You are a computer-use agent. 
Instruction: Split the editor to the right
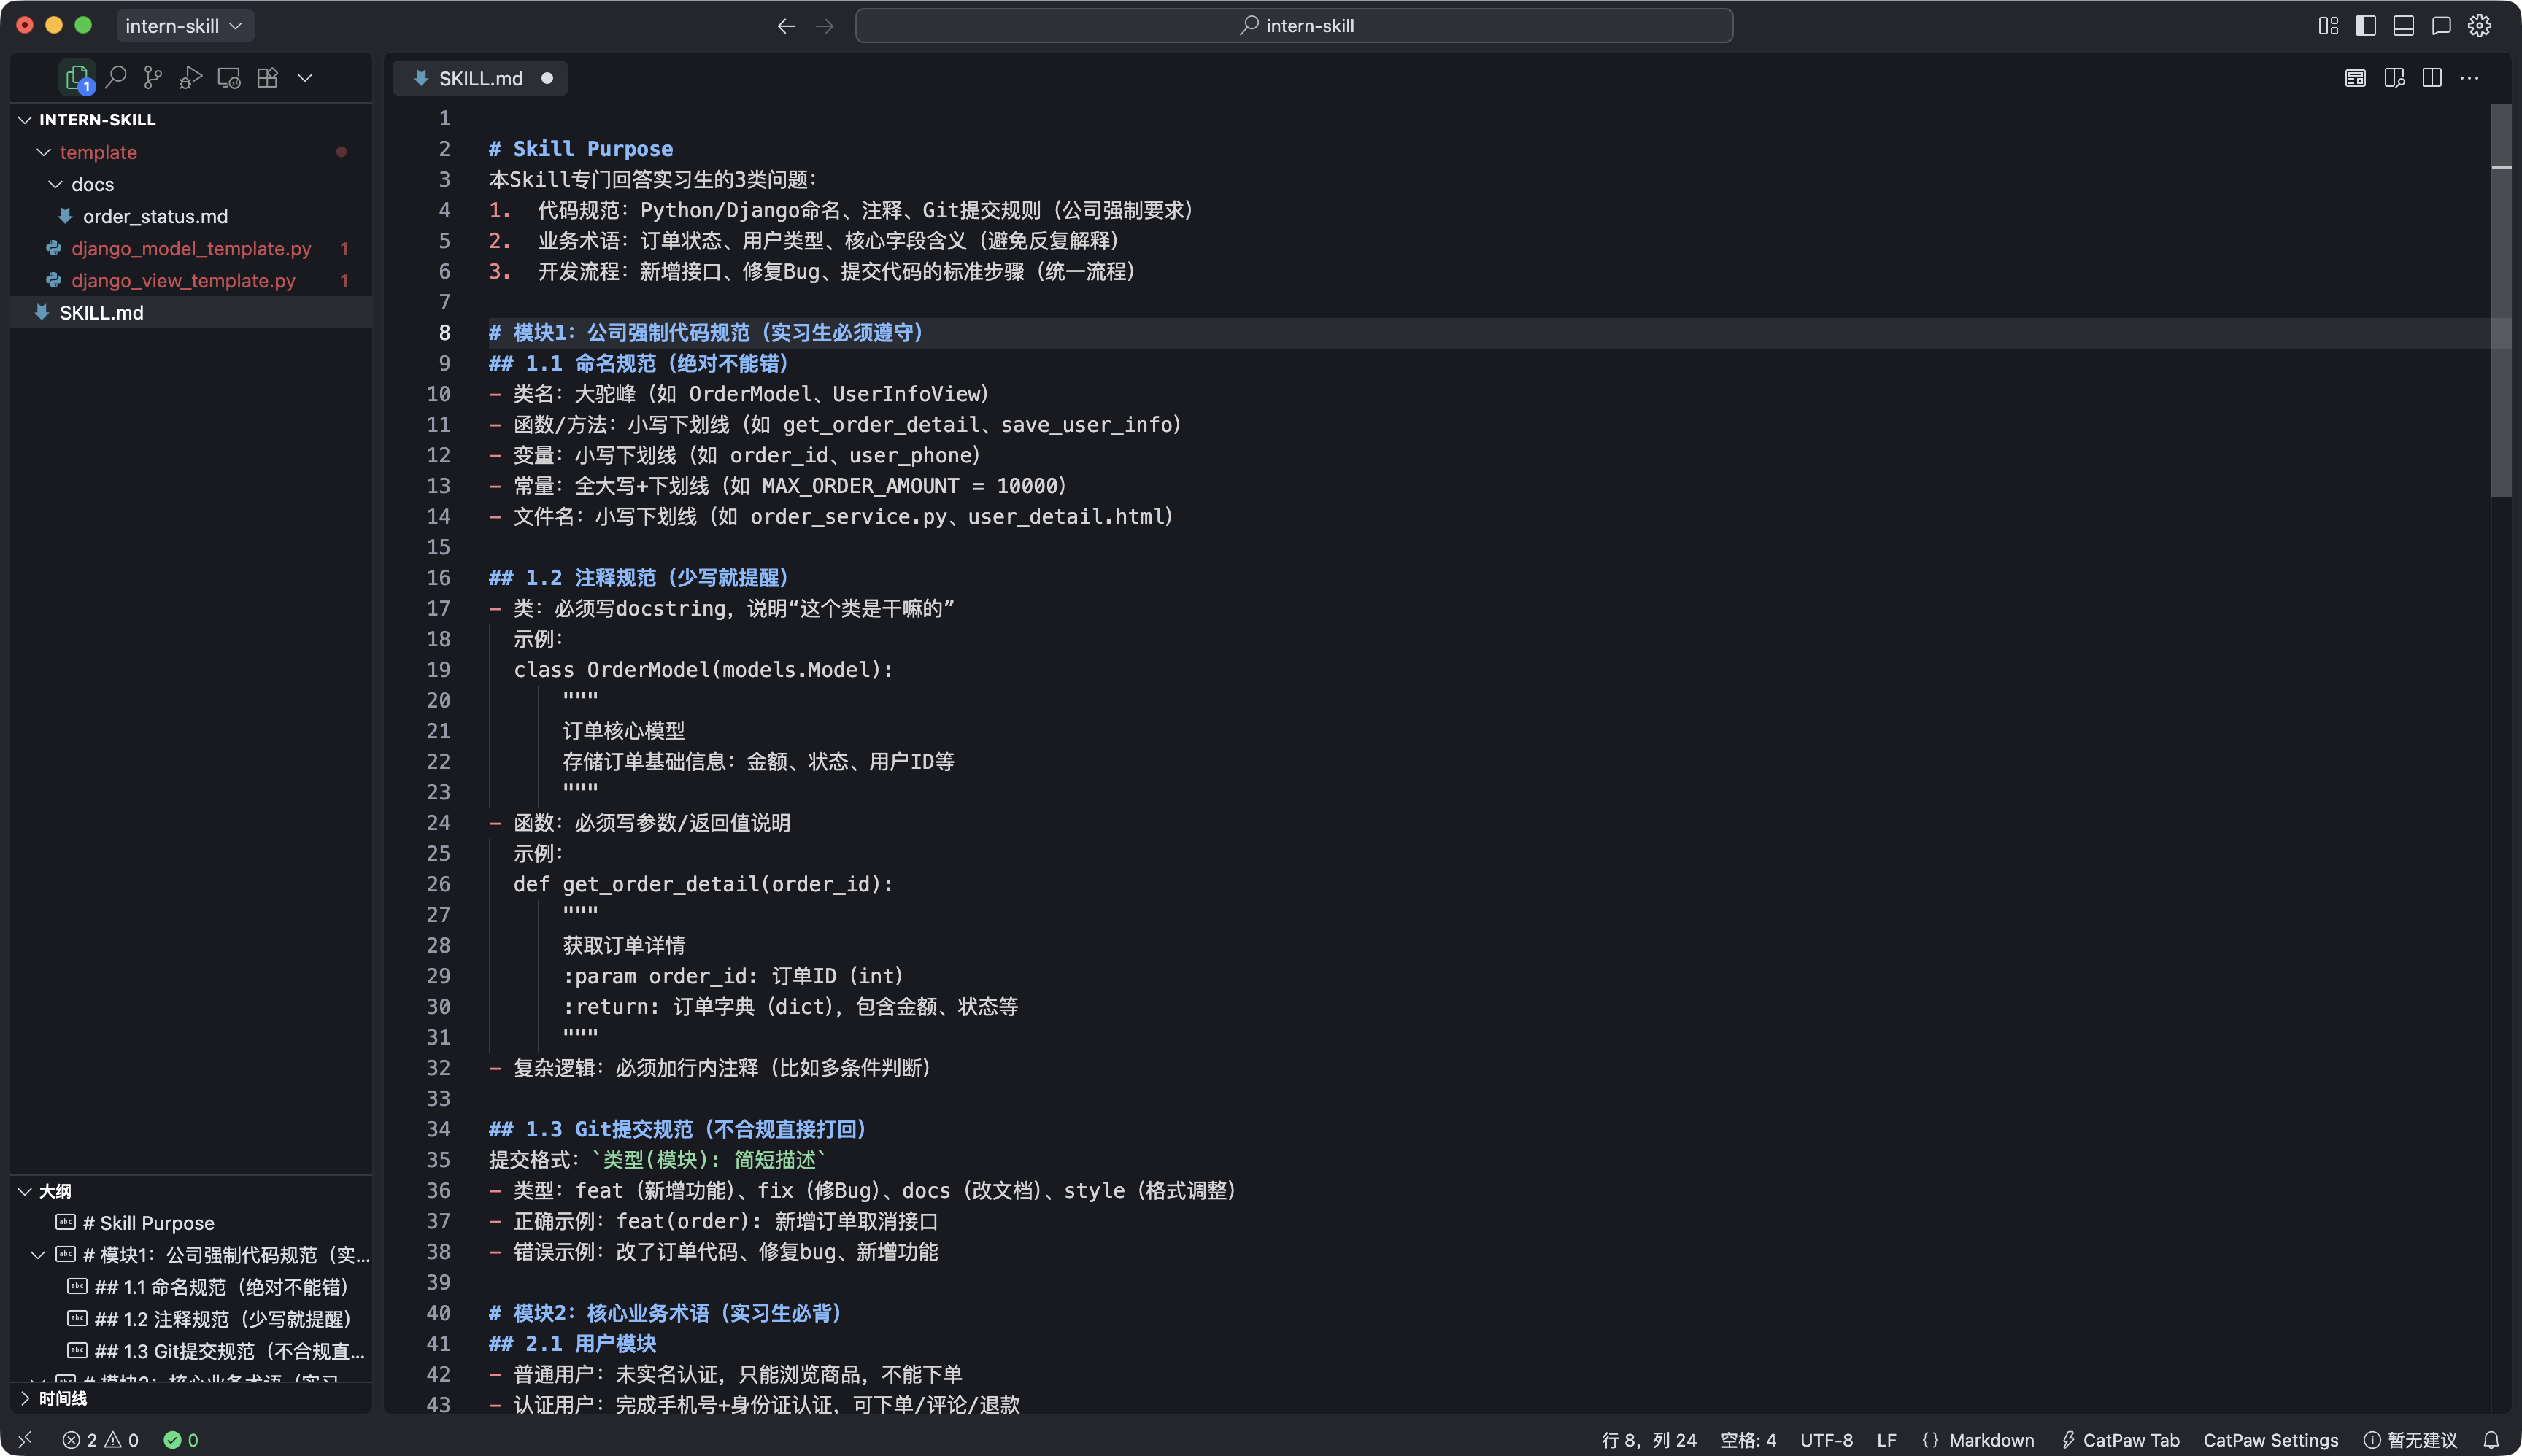(x=2432, y=78)
